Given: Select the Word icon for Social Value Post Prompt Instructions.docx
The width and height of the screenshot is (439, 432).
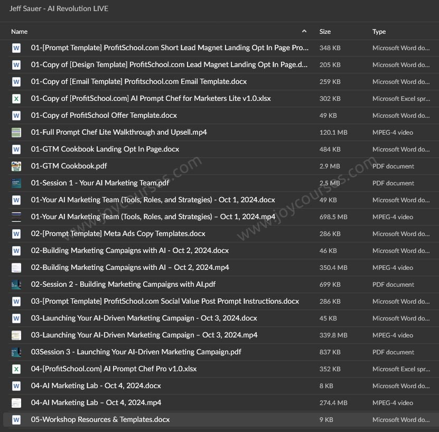Looking at the screenshot, I should pos(16,301).
